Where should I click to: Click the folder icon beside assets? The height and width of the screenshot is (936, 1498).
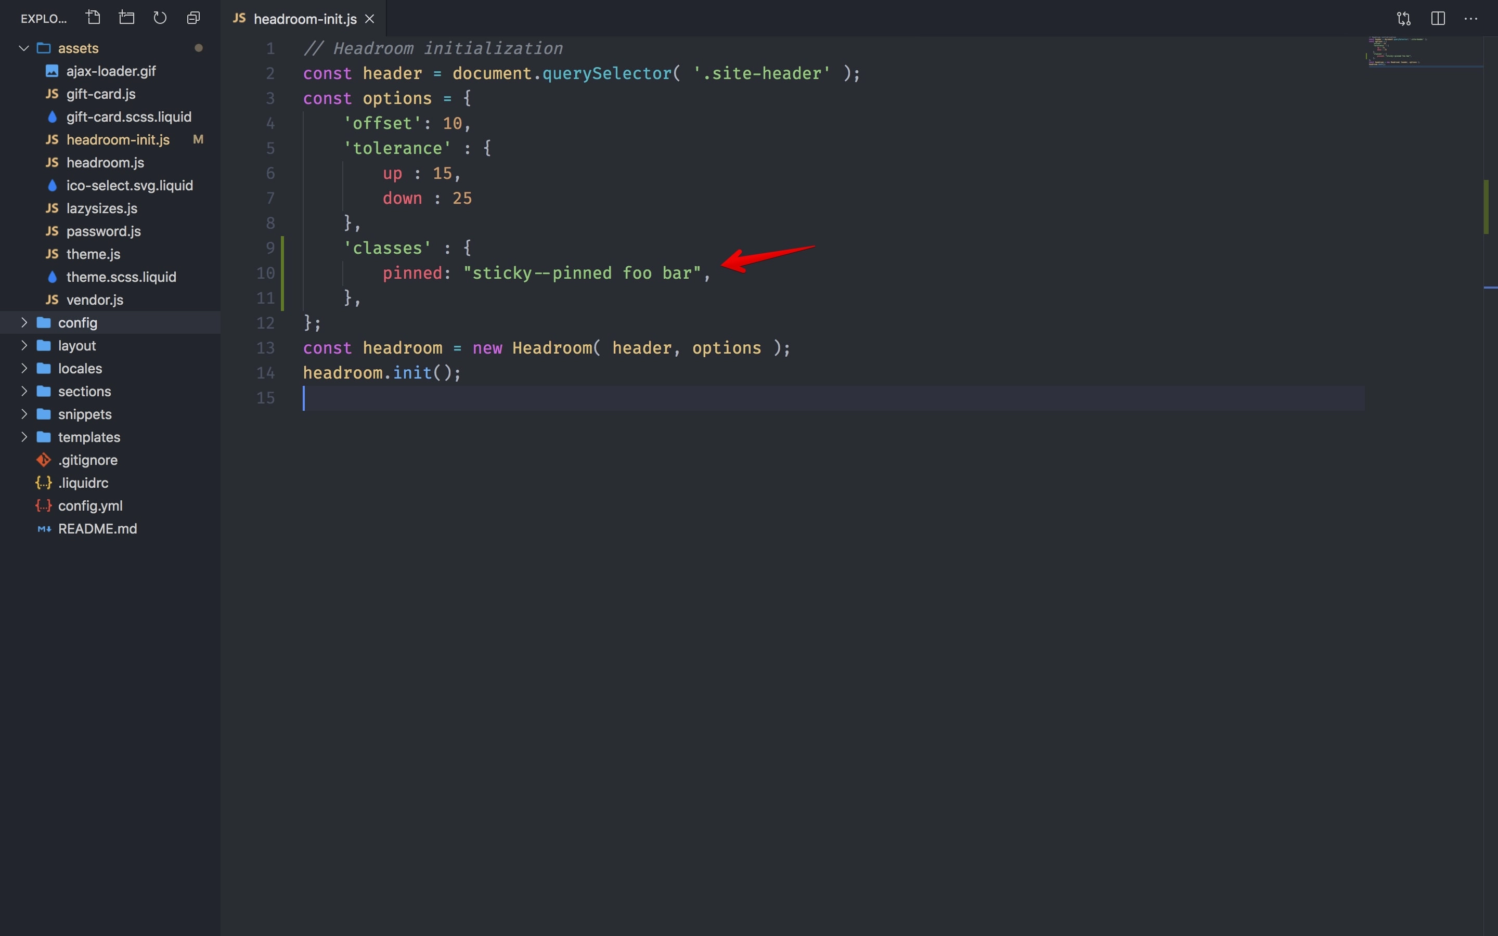[x=43, y=48]
